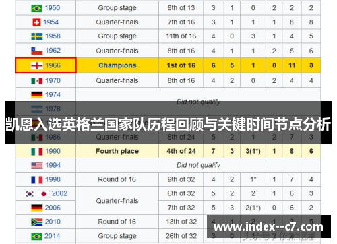
Task: Select the '8th of 13' cell
Action: (x=181, y=8)
